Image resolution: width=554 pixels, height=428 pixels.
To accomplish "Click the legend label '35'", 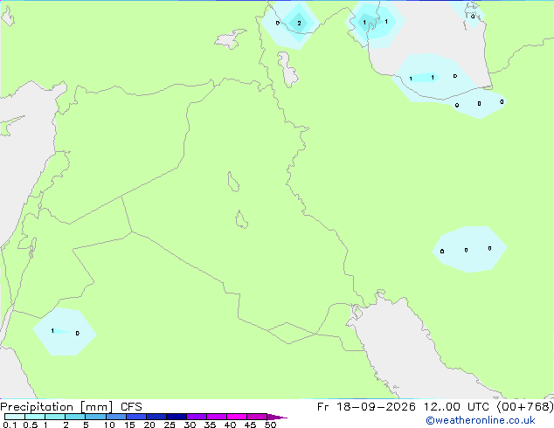I will pyautogui.click(x=210, y=425).
